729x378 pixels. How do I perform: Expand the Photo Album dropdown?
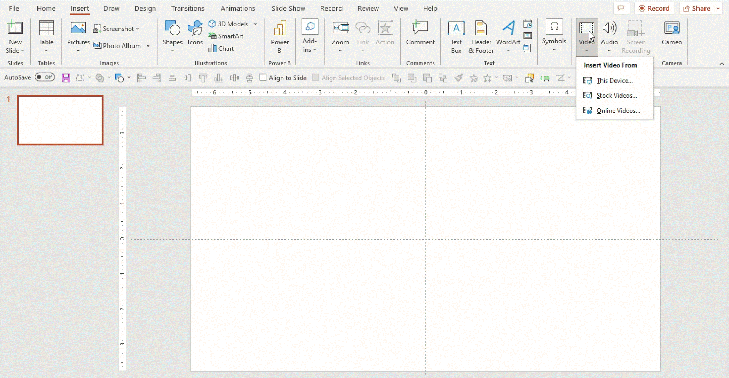point(148,46)
